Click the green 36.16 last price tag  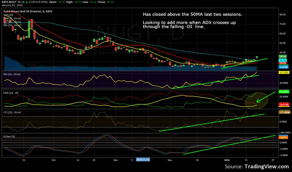coord(283,57)
